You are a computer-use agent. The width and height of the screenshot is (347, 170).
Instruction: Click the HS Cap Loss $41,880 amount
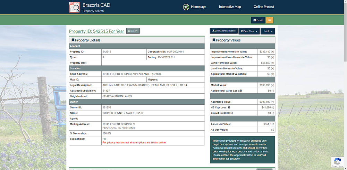[x=268, y=107]
